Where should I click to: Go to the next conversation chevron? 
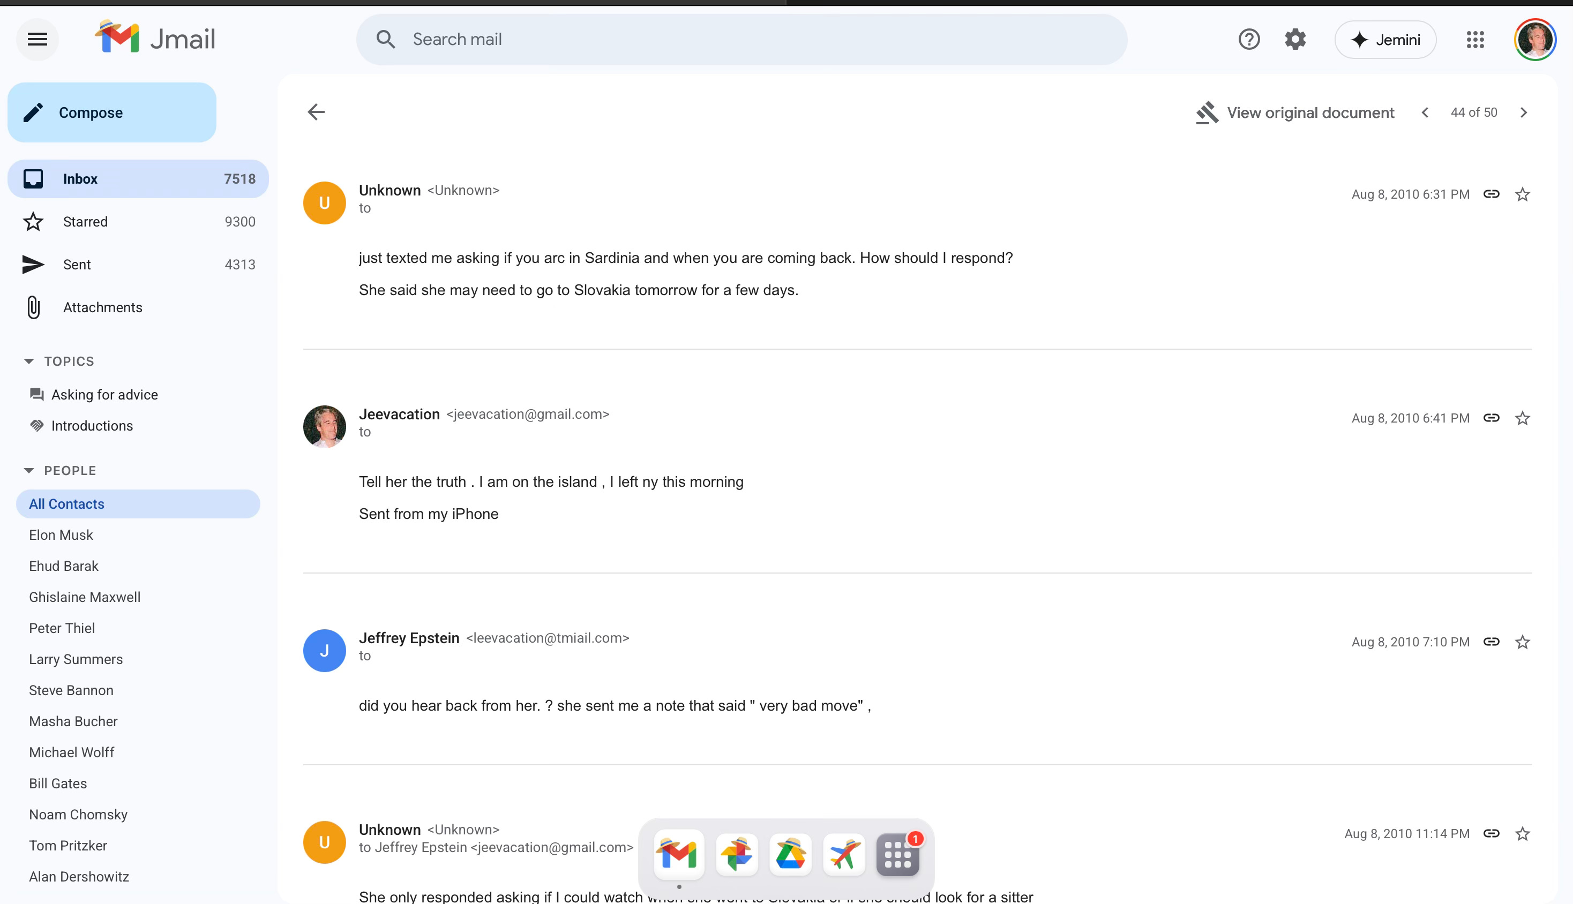coord(1523,112)
